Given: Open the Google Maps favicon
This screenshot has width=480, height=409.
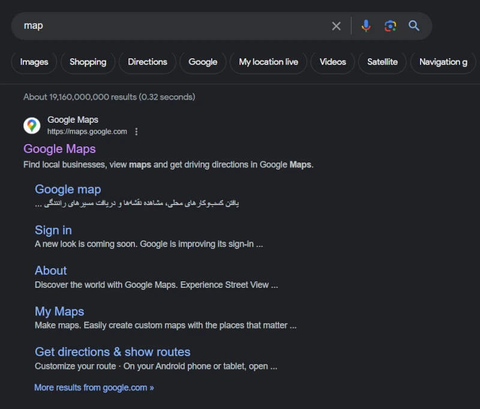Looking at the screenshot, I should pos(32,125).
